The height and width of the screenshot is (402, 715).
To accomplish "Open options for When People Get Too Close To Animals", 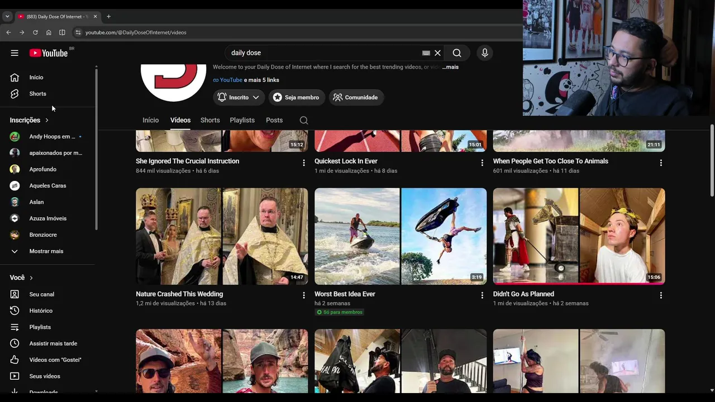I will [x=661, y=162].
